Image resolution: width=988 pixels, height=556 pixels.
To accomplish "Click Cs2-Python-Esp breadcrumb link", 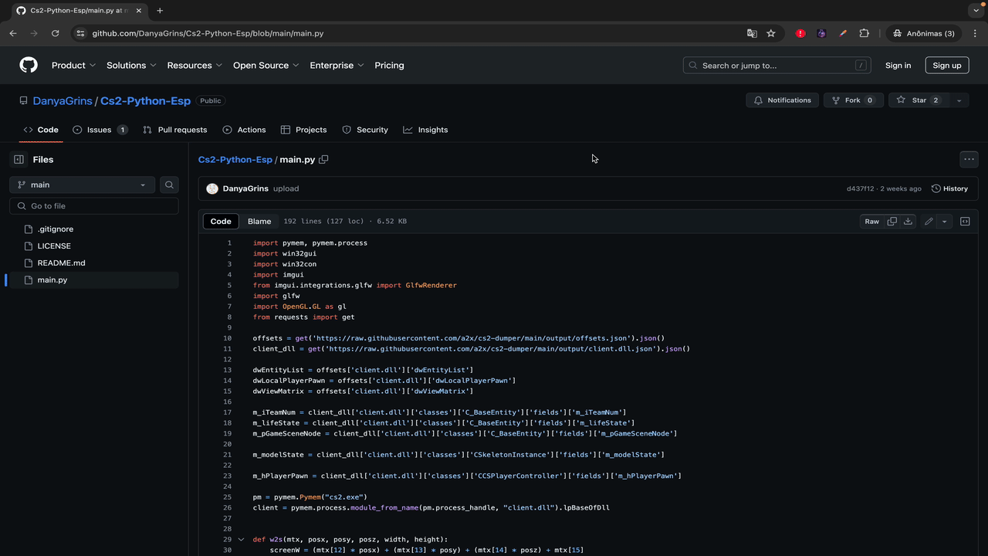I will click(235, 160).
